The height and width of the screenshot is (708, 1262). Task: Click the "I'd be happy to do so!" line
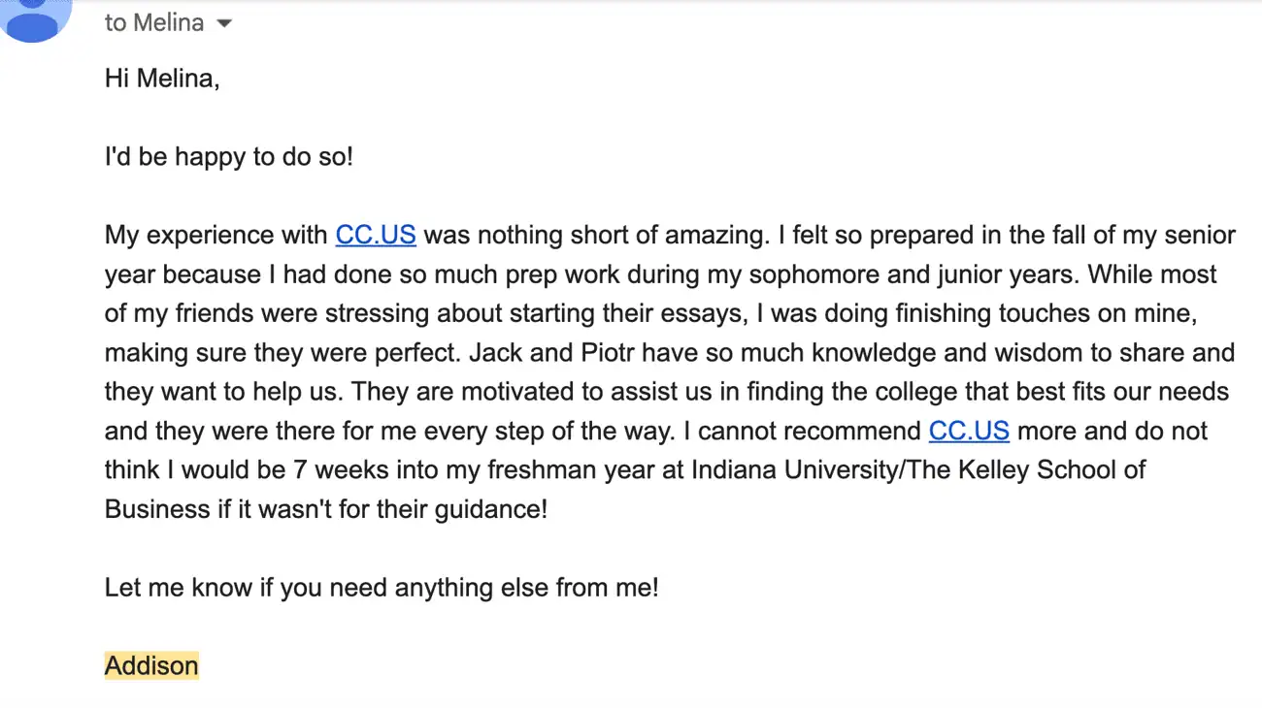tap(229, 156)
